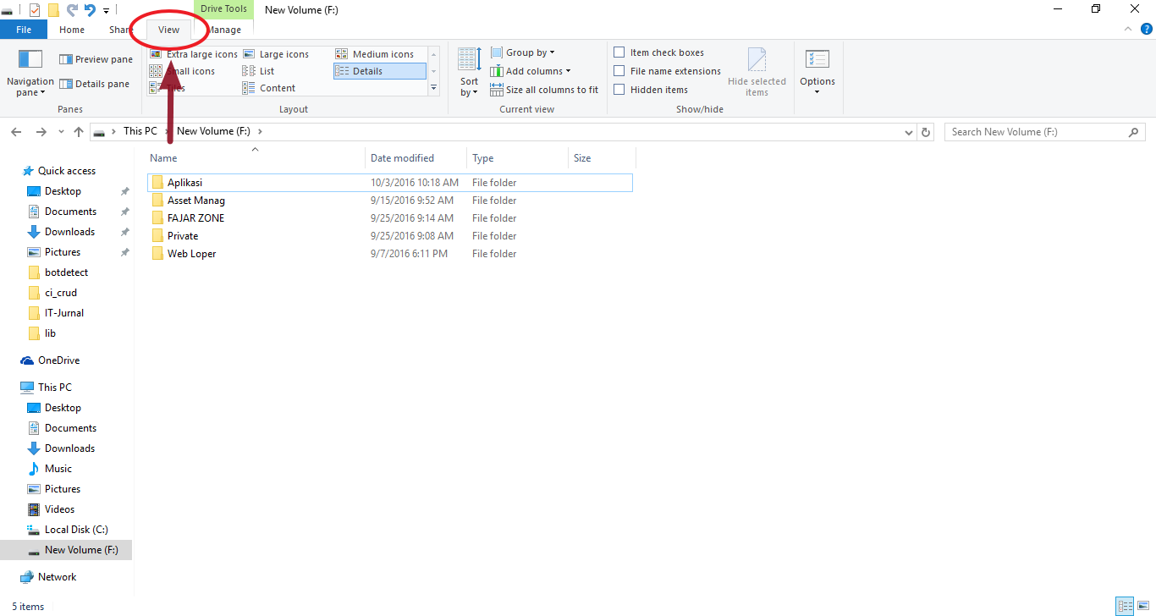Open the Manage tab under Drive Tools
The width and height of the screenshot is (1156, 616).
(x=223, y=28)
